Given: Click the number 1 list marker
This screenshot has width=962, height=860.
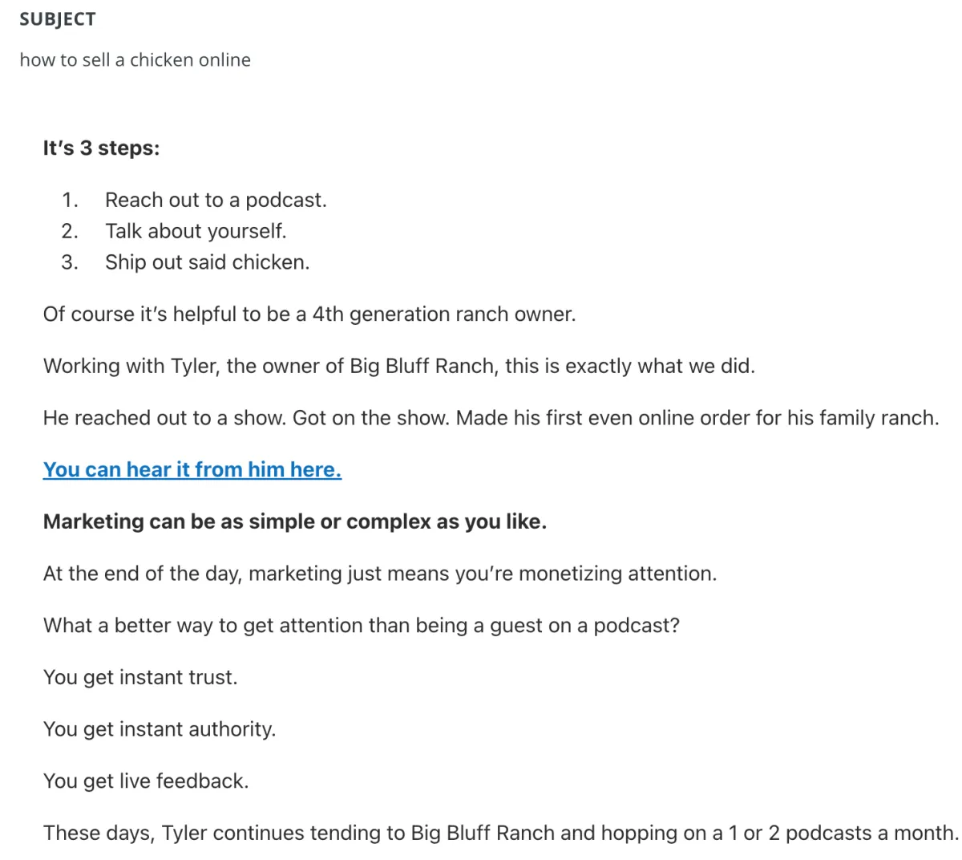Looking at the screenshot, I should coord(70,200).
